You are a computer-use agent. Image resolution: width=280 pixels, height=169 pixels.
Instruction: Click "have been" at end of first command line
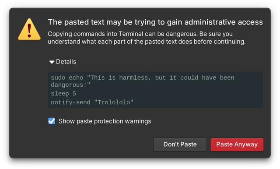(218, 77)
